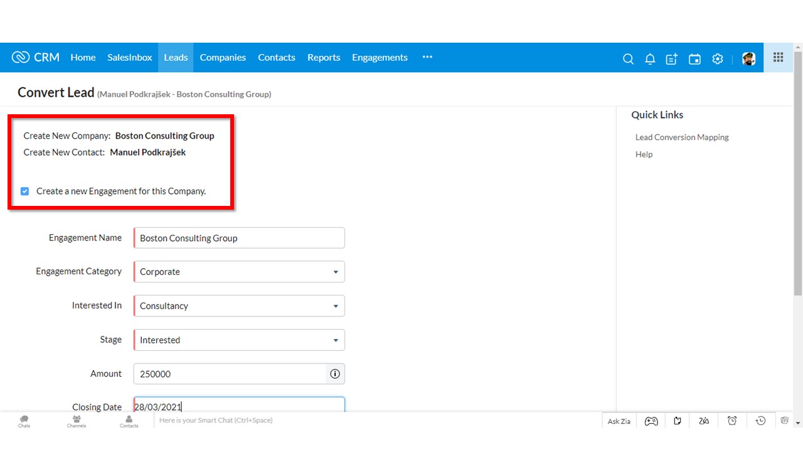Click the Closing Date input field
The height and width of the screenshot is (452, 803).
[239, 404]
